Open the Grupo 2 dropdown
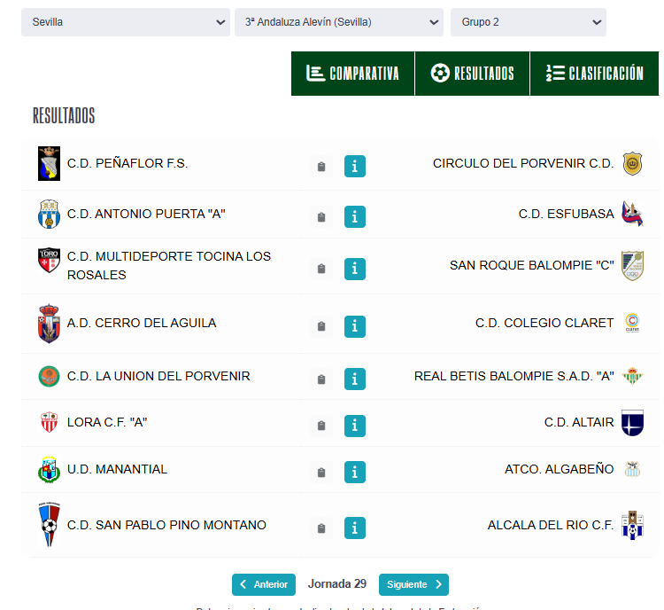Viewport: 664px width, 610px height. 528,22
